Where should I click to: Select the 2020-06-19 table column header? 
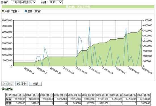tap(19, 95)
